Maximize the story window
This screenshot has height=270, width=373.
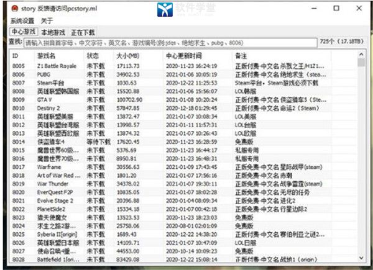(336, 8)
